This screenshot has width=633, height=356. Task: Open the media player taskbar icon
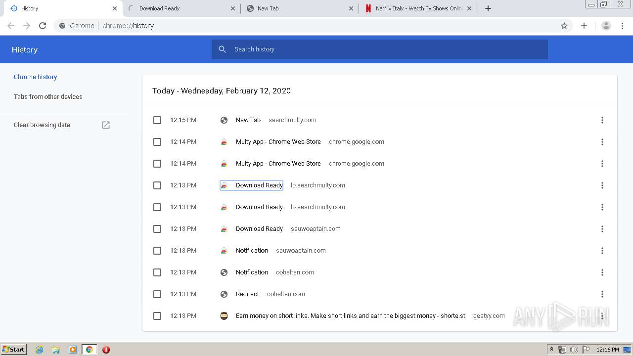pos(73,350)
